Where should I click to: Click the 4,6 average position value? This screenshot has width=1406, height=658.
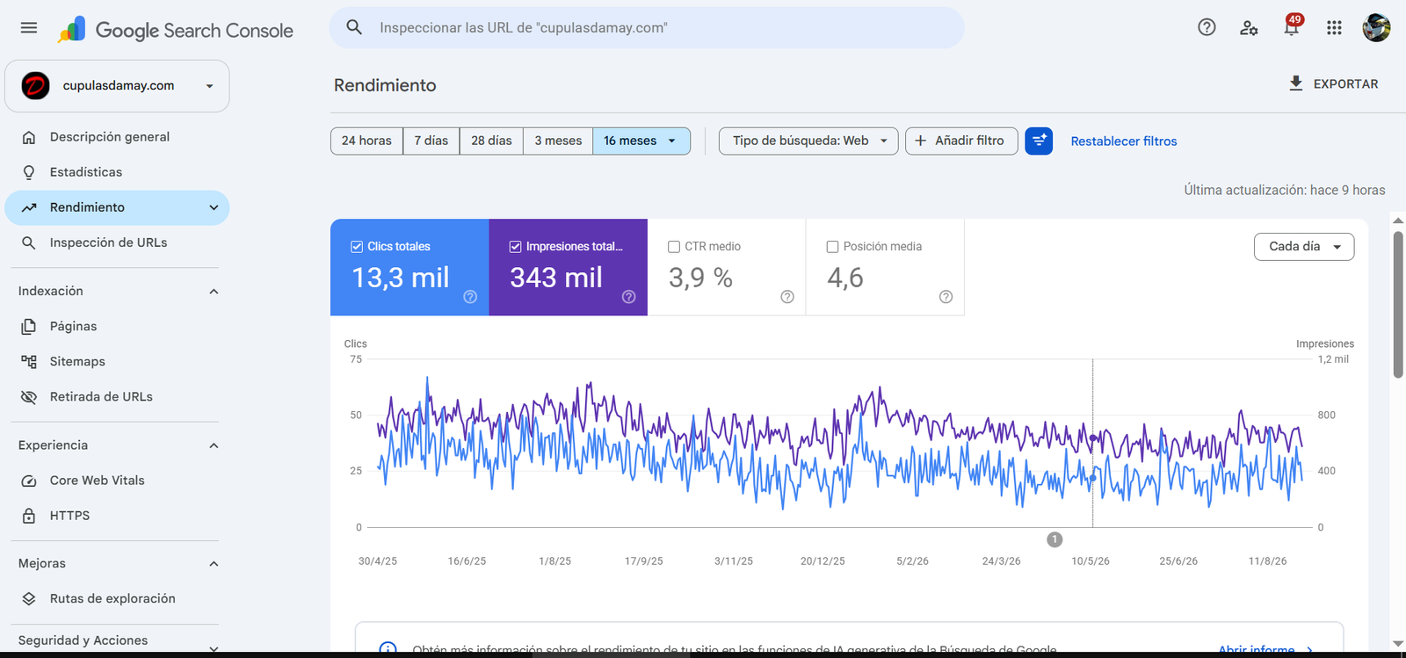click(x=845, y=278)
